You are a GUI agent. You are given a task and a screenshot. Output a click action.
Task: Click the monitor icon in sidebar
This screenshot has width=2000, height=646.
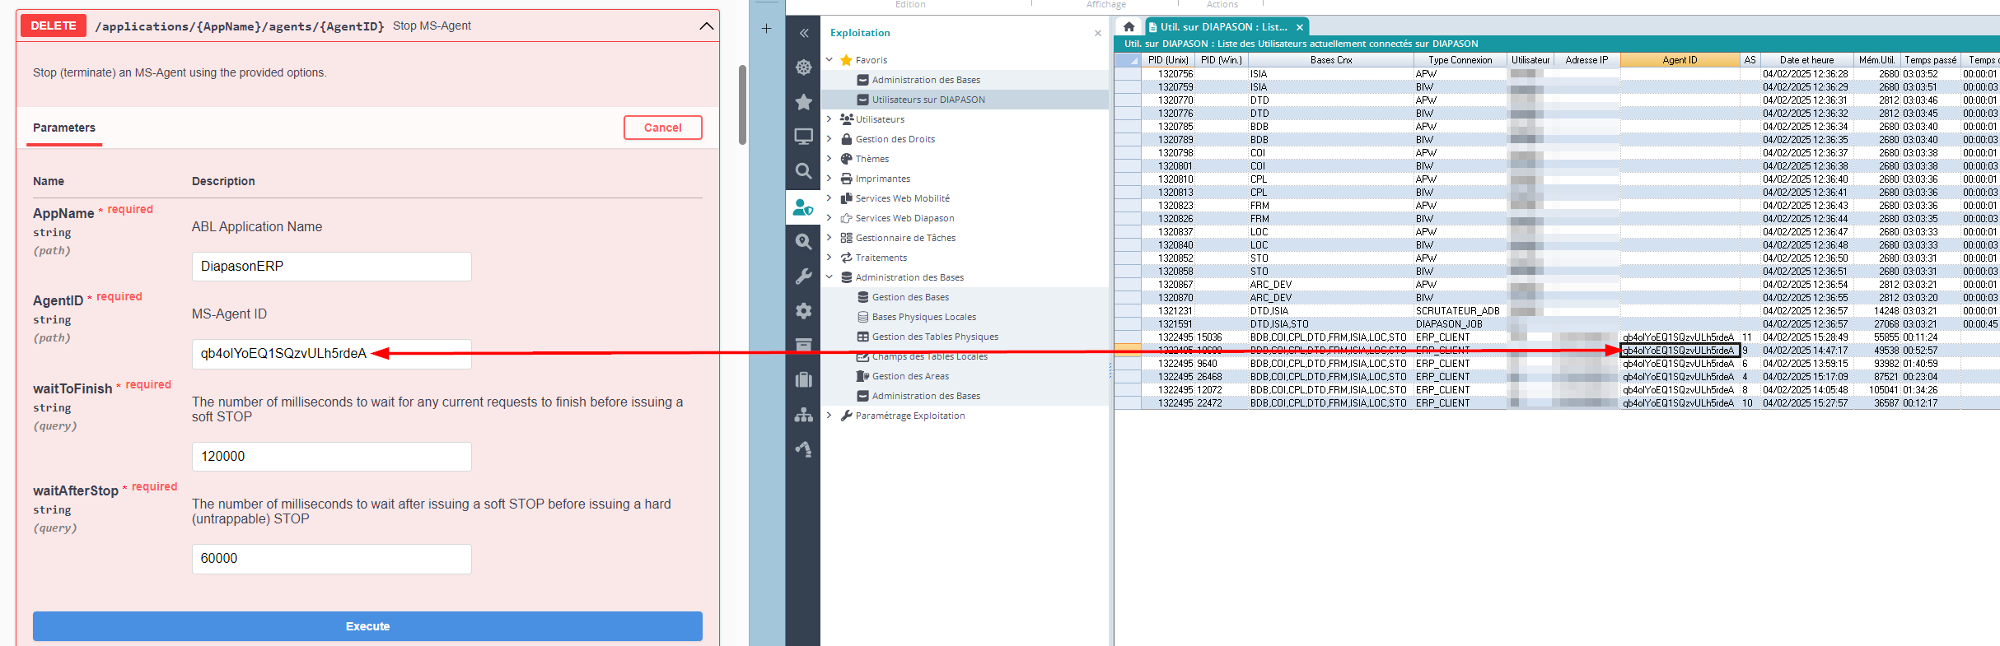803,137
